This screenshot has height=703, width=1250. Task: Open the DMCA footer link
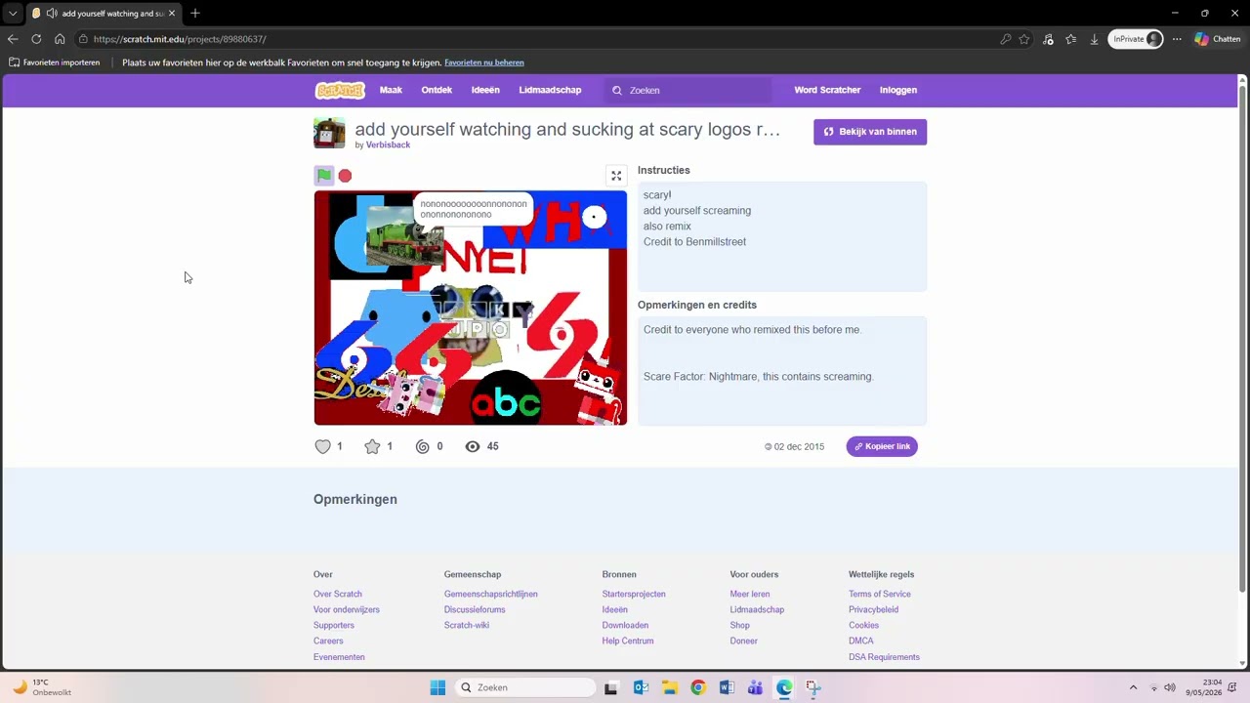[x=861, y=641]
